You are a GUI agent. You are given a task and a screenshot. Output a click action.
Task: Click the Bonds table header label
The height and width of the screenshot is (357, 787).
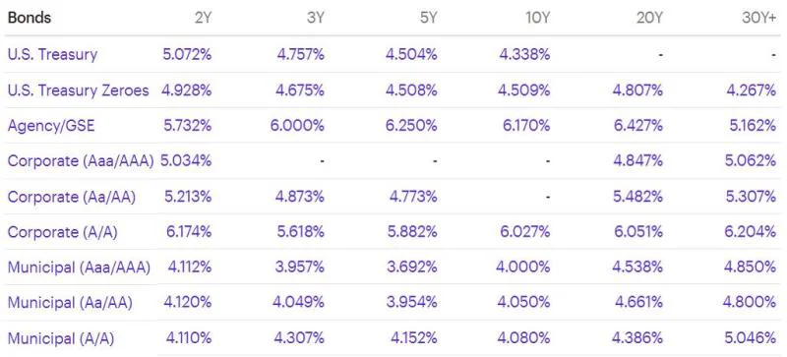tap(30, 18)
